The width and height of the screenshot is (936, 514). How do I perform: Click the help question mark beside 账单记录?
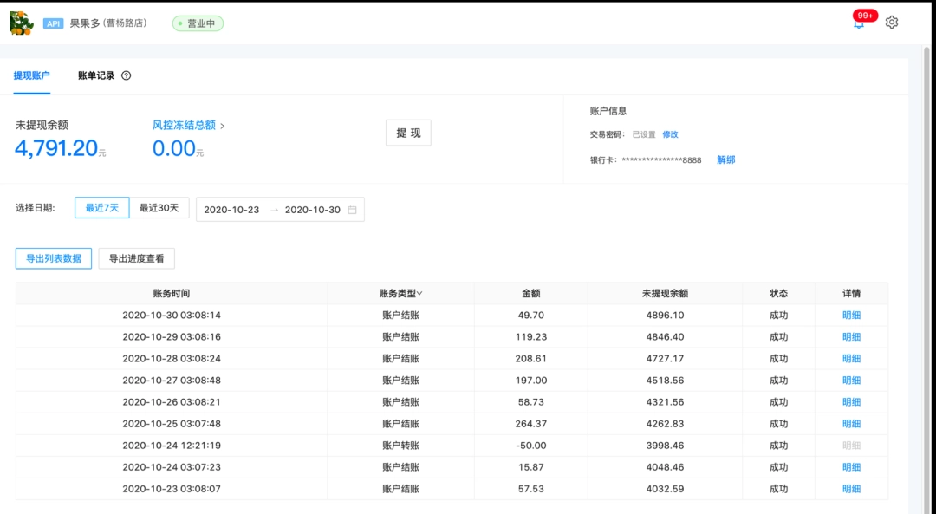point(127,75)
